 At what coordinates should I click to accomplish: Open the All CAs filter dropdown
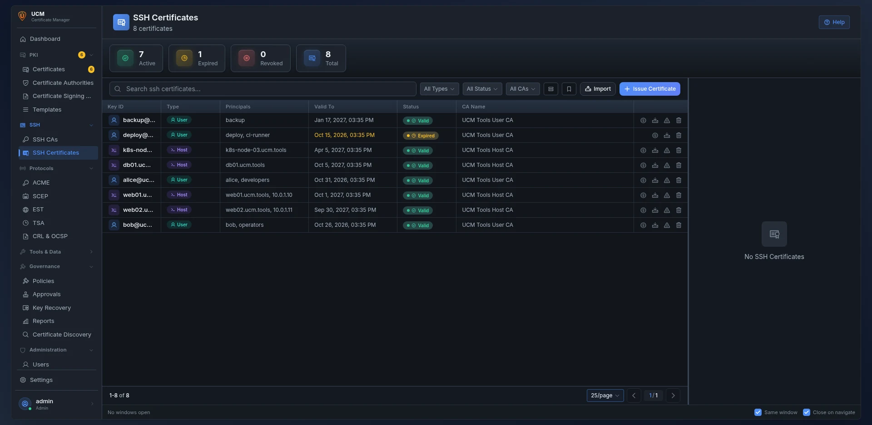[523, 89]
